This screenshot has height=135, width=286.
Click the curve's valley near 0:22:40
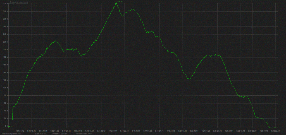[190, 80]
